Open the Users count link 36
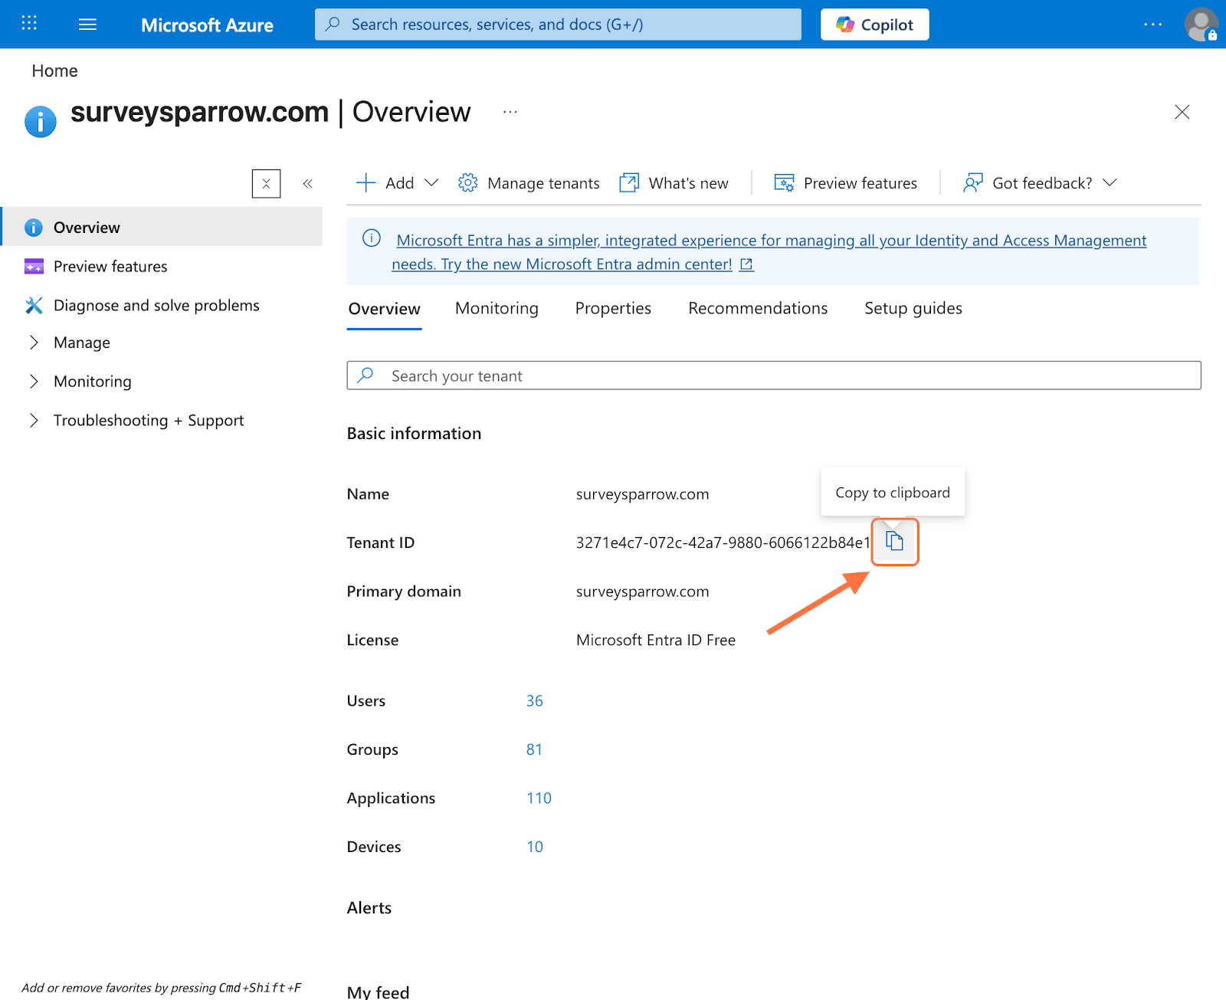 tap(534, 701)
